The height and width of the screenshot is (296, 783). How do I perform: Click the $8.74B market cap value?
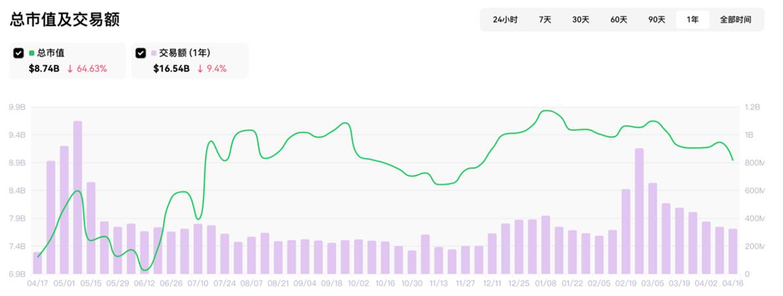pos(44,68)
